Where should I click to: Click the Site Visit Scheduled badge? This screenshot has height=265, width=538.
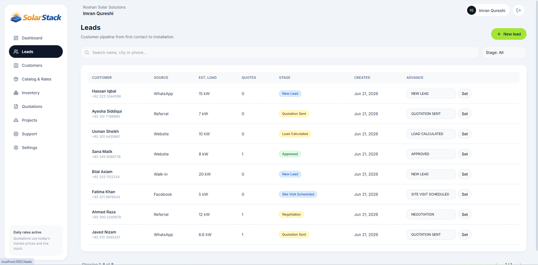click(x=298, y=194)
